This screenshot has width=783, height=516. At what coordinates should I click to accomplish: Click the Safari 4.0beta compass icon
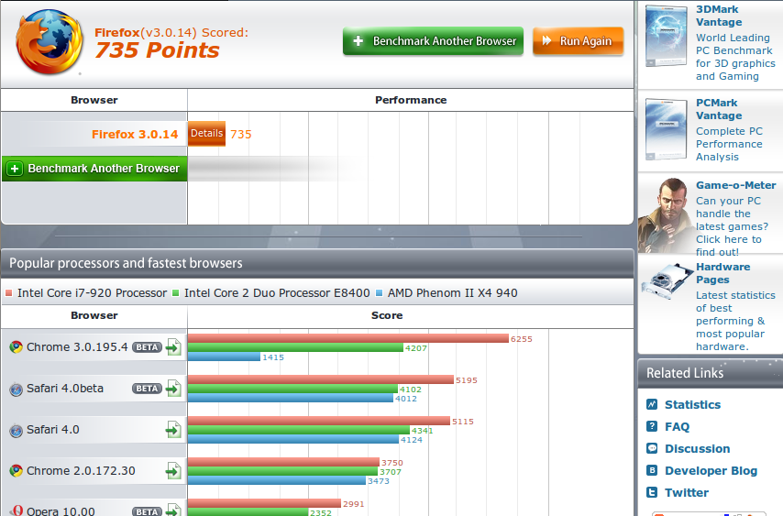click(16, 389)
